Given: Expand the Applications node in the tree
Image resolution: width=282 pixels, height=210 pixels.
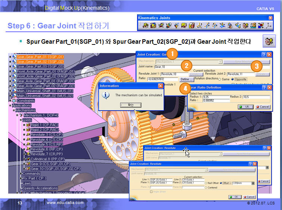Looking at the screenshot, I should (x=11, y=106).
